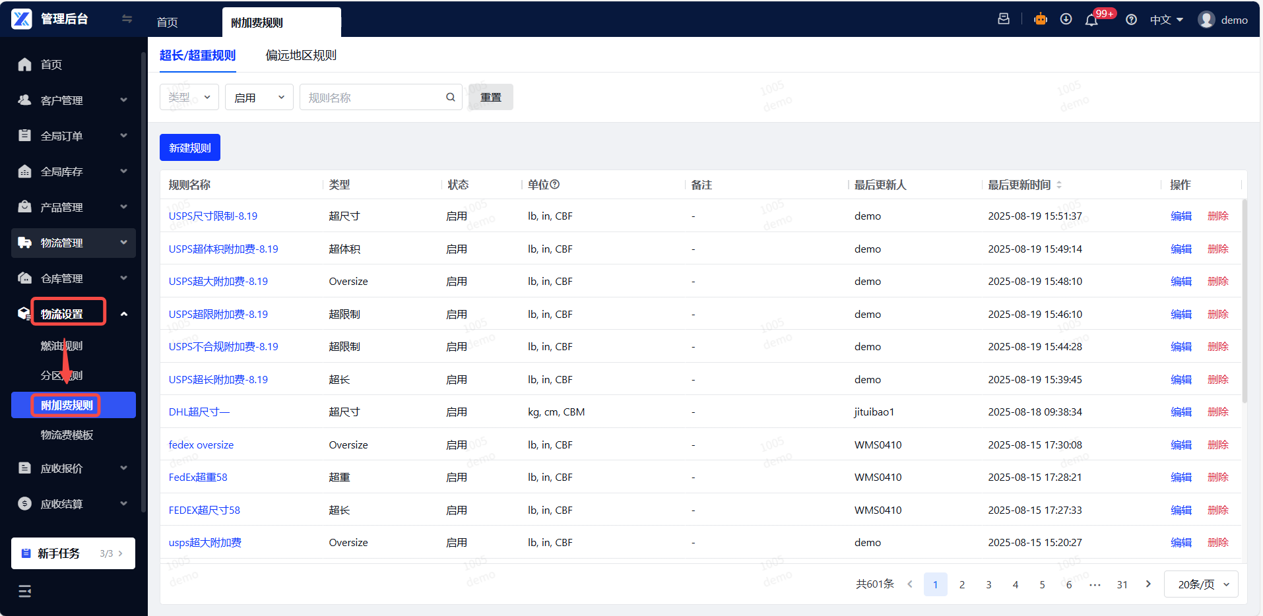
Task: Go to page 2 of results
Action: coord(962,584)
